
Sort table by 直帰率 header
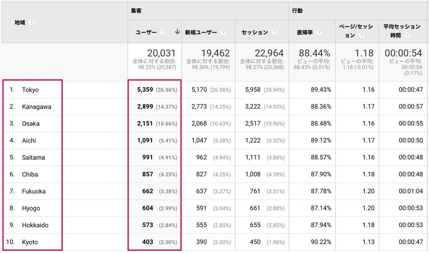tap(305, 32)
